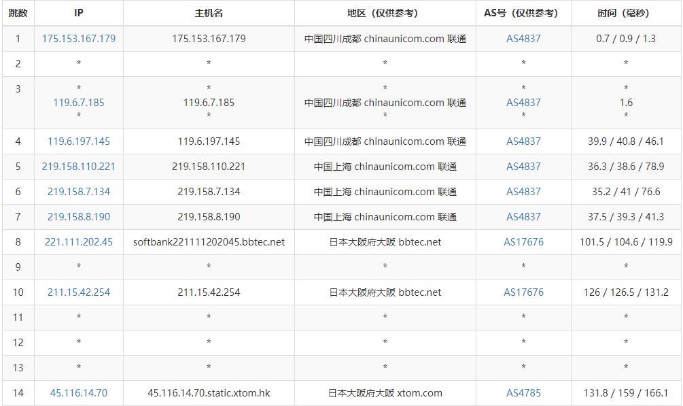Image resolution: width=683 pixels, height=406 pixels.
Task: Select hostname 45.116.14.70.static.xtom.hk
Action: (x=209, y=393)
